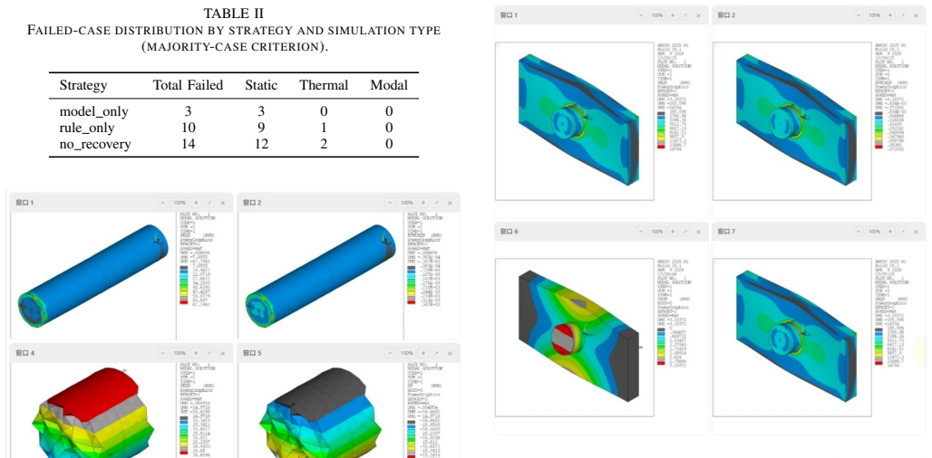932x458 pixels.
Task: Expand window 5 using the arrow icon
Action: (x=436, y=353)
